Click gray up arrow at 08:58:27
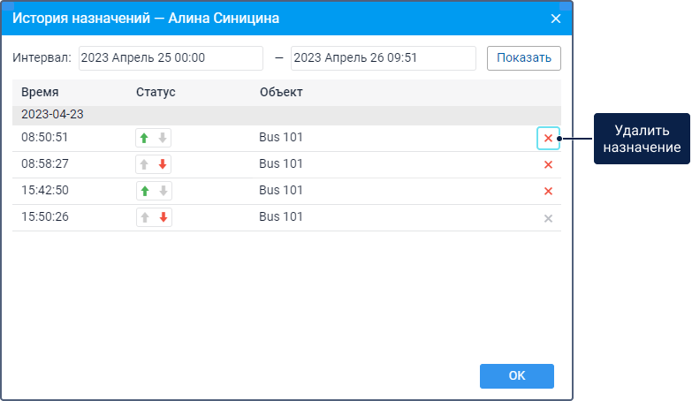This screenshot has width=692, height=401. click(x=144, y=164)
